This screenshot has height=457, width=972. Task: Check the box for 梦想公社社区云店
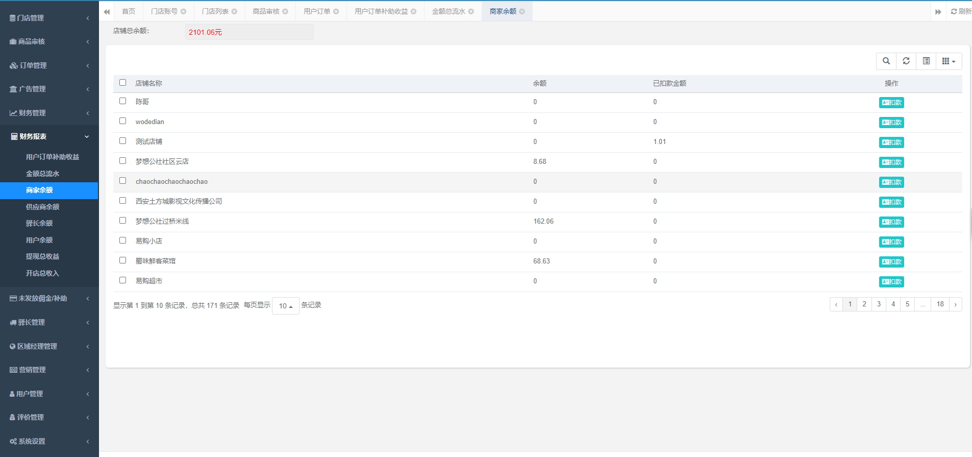(122, 161)
